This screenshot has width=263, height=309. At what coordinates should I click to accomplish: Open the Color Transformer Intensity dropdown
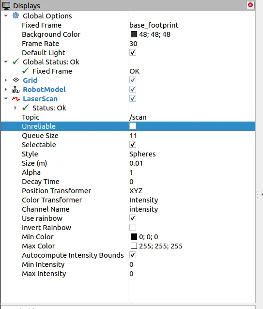point(192,200)
